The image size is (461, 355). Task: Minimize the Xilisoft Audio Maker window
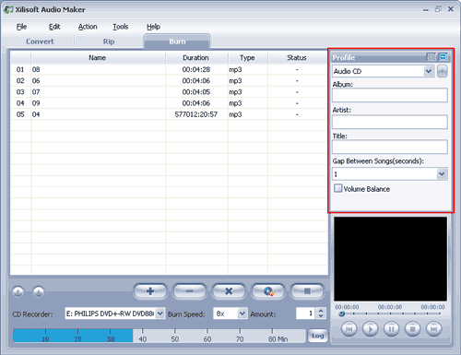pos(426,9)
